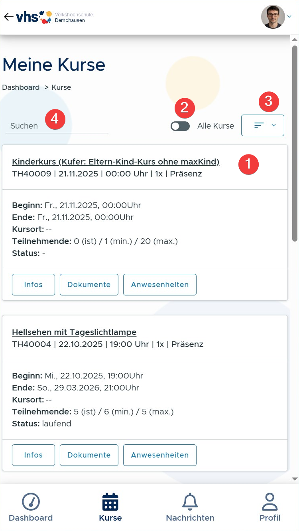
Task: Toggle the Alle Kurse switch
Action: [x=180, y=126]
